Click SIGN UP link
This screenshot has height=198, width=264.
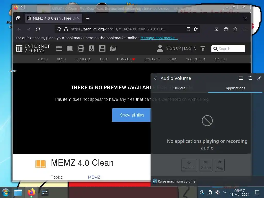point(174,48)
